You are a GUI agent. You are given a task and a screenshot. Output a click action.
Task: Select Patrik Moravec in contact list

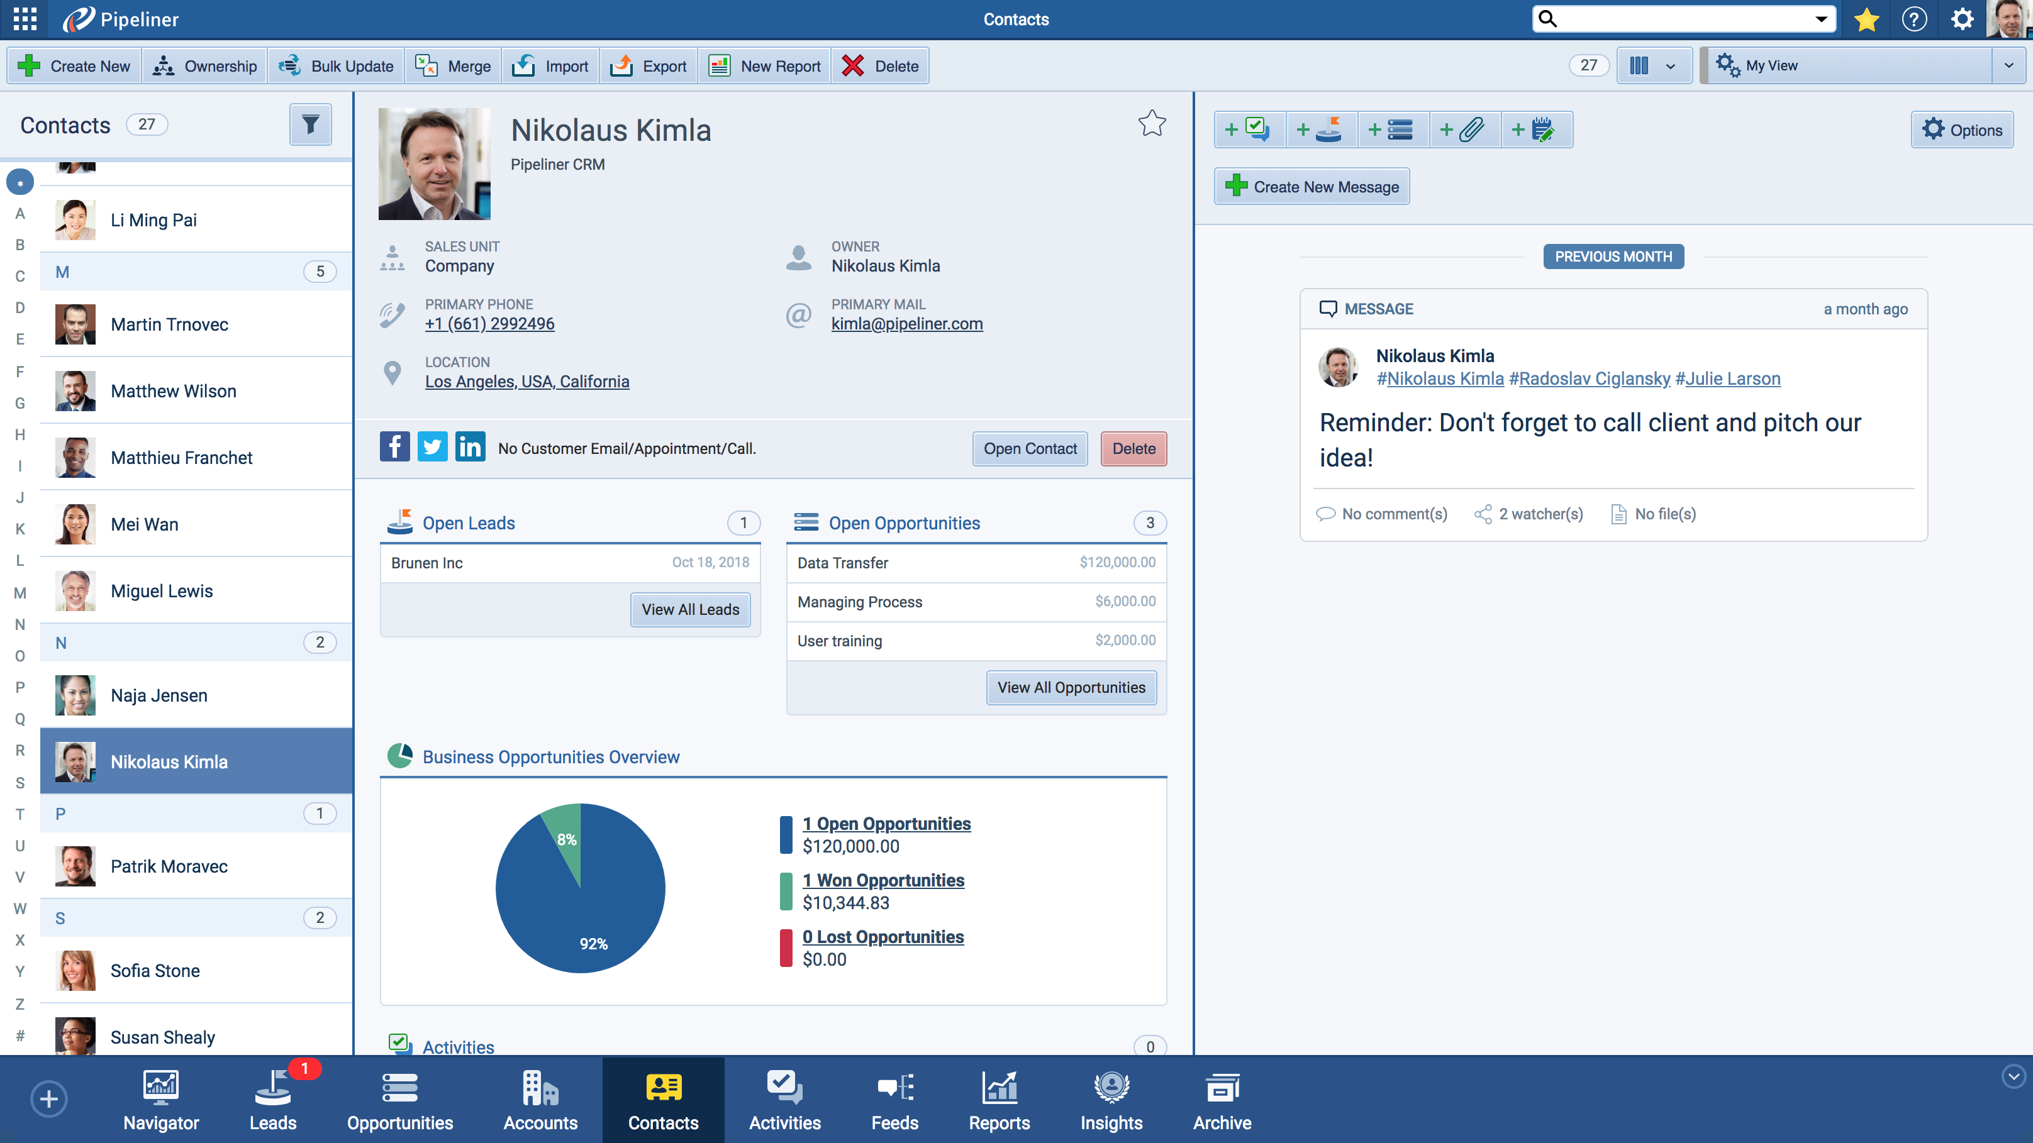click(x=168, y=866)
